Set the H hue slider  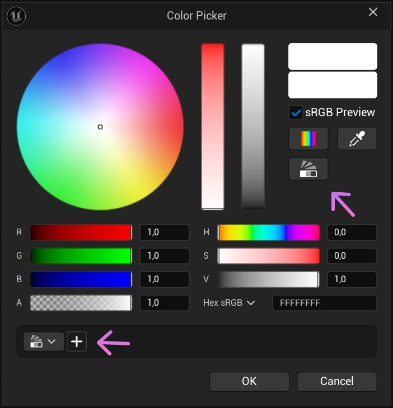click(268, 233)
